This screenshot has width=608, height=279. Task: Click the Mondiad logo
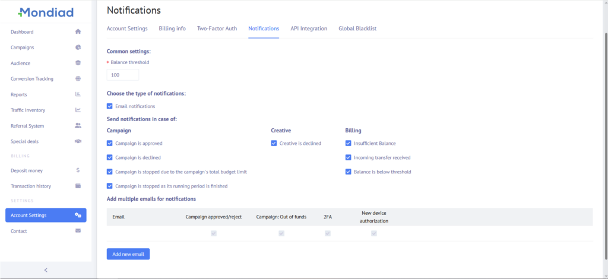(x=46, y=12)
